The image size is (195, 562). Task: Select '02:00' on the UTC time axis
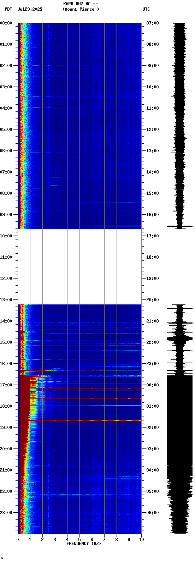(x=153, y=428)
